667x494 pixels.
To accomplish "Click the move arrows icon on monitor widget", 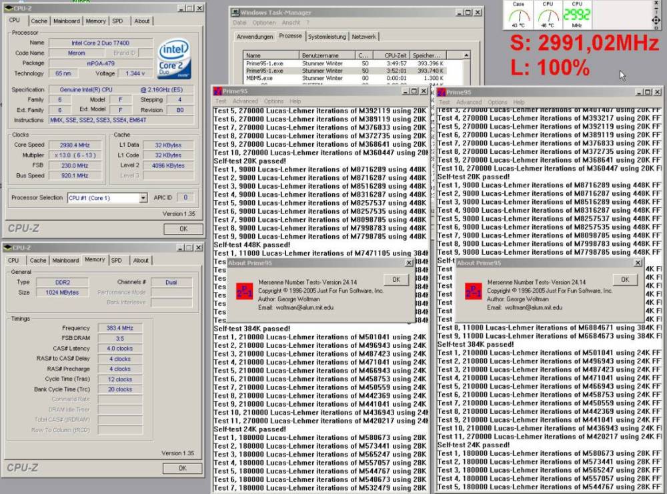I will (656, 20).
